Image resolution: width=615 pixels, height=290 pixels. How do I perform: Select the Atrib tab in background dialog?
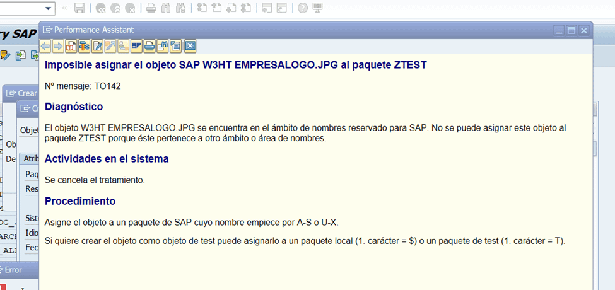pos(30,158)
